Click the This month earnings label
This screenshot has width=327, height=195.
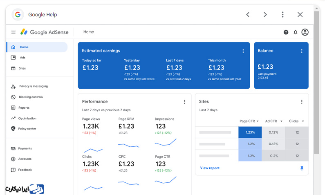tap(217, 60)
